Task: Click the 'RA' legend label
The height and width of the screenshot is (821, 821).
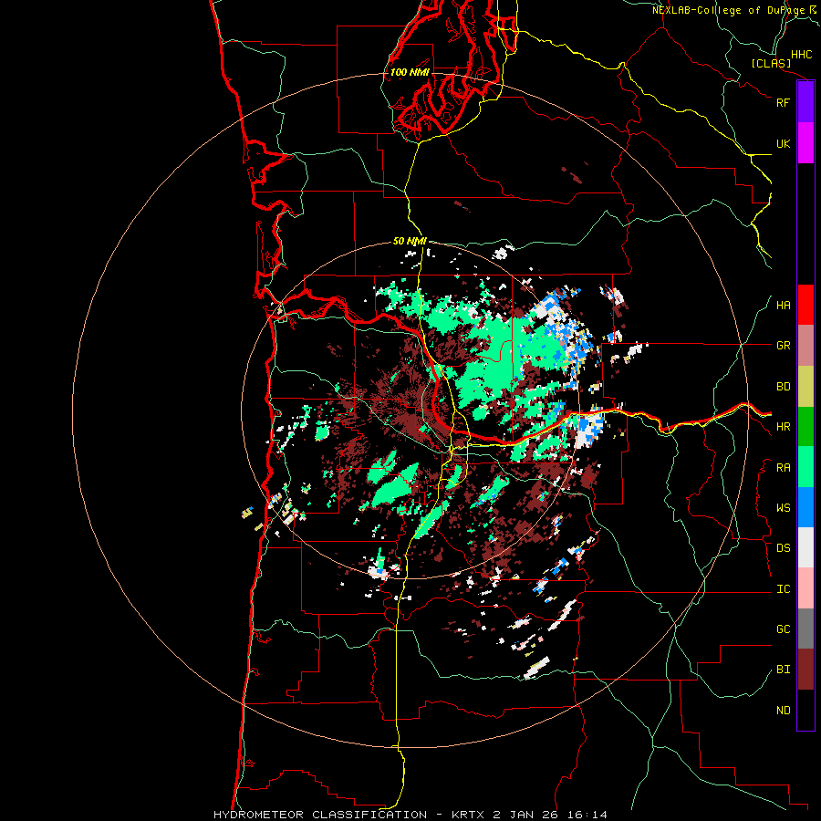Action: [x=783, y=468]
